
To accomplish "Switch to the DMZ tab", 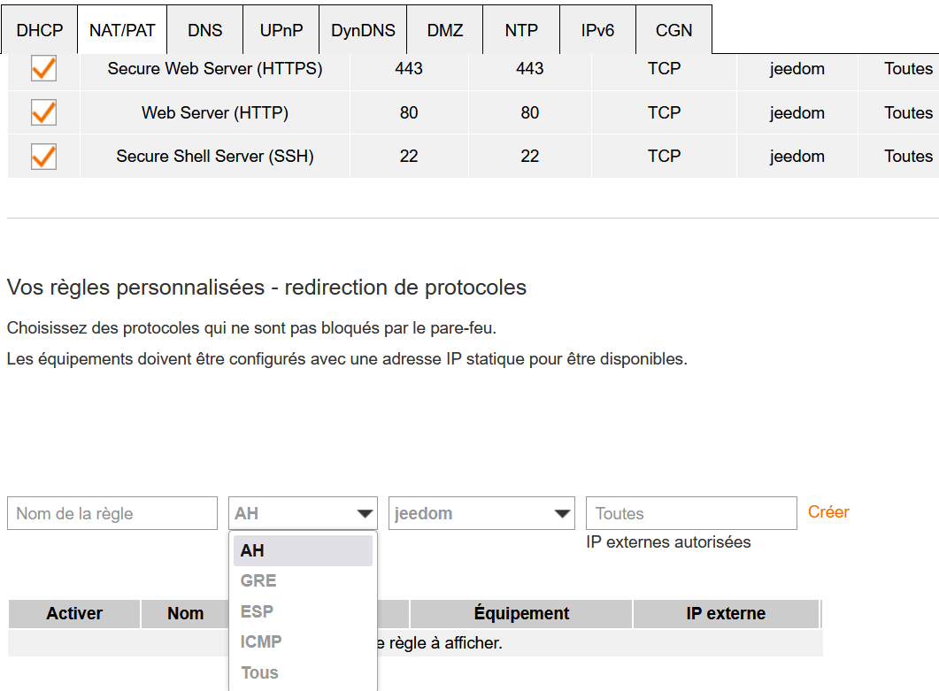I will click(445, 30).
